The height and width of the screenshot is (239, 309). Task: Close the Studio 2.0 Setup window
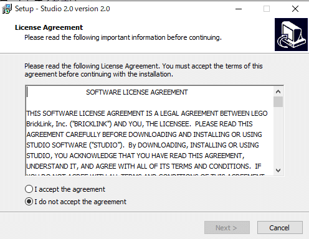(295, 9)
